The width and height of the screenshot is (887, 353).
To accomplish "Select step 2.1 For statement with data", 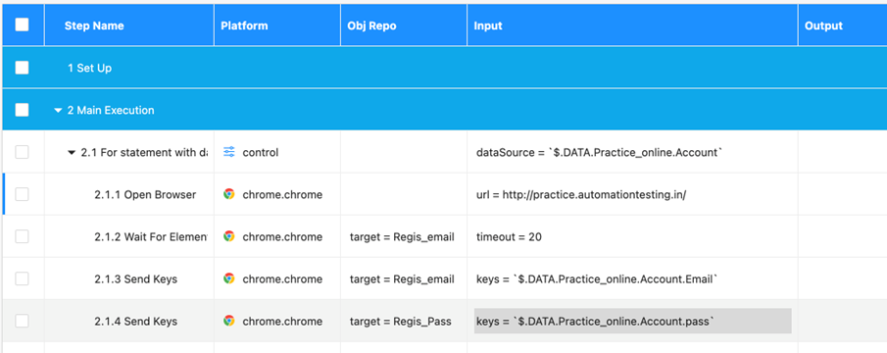I will (144, 153).
